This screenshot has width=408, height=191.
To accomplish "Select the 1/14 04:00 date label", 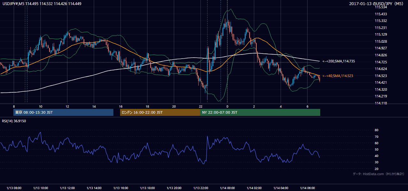I will pos(281,188).
